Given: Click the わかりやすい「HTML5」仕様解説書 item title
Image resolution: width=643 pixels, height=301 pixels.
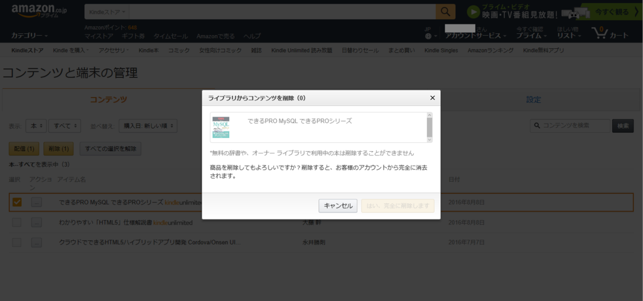Looking at the screenshot, I should 105,223.
